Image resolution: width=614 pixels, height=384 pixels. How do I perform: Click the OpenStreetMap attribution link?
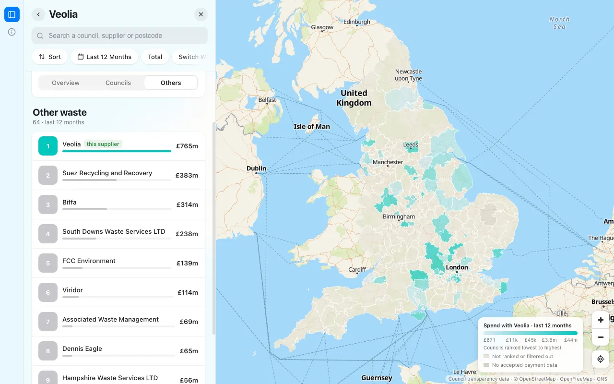pyautogui.click(x=537, y=379)
